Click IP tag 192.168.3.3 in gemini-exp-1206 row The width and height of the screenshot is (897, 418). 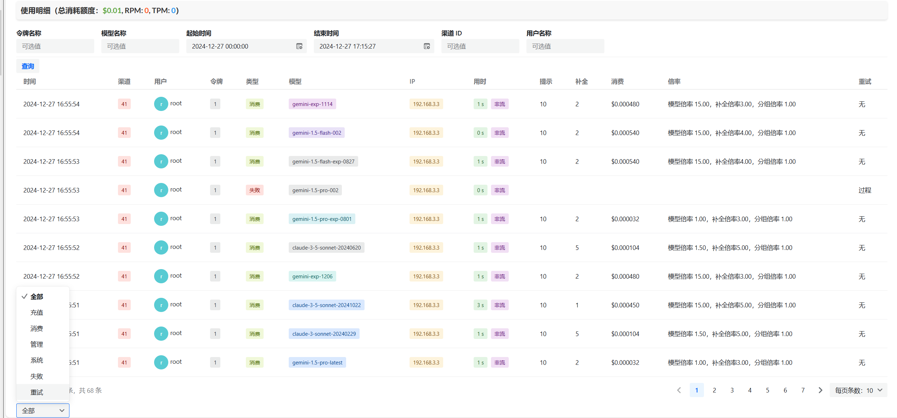pyautogui.click(x=426, y=276)
